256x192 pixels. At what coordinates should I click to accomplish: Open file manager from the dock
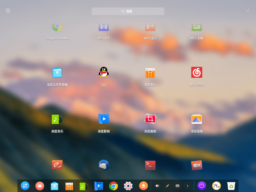[x=54, y=186]
